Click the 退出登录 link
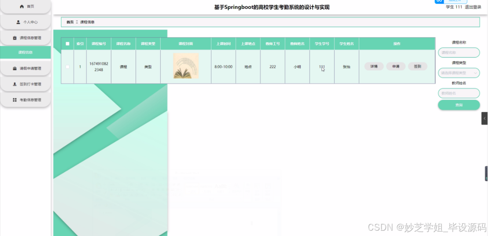488x236 pixels. (x=473, y=7)
